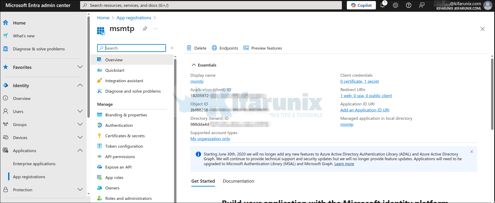This screenshot has height=203, width=495.
Task: Click the app menu scrollbar
Action: [x=175, y=130]
